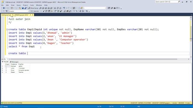Click the 'create table' line being typed
This screenshot has width=193, height=108.
[17, 53]
